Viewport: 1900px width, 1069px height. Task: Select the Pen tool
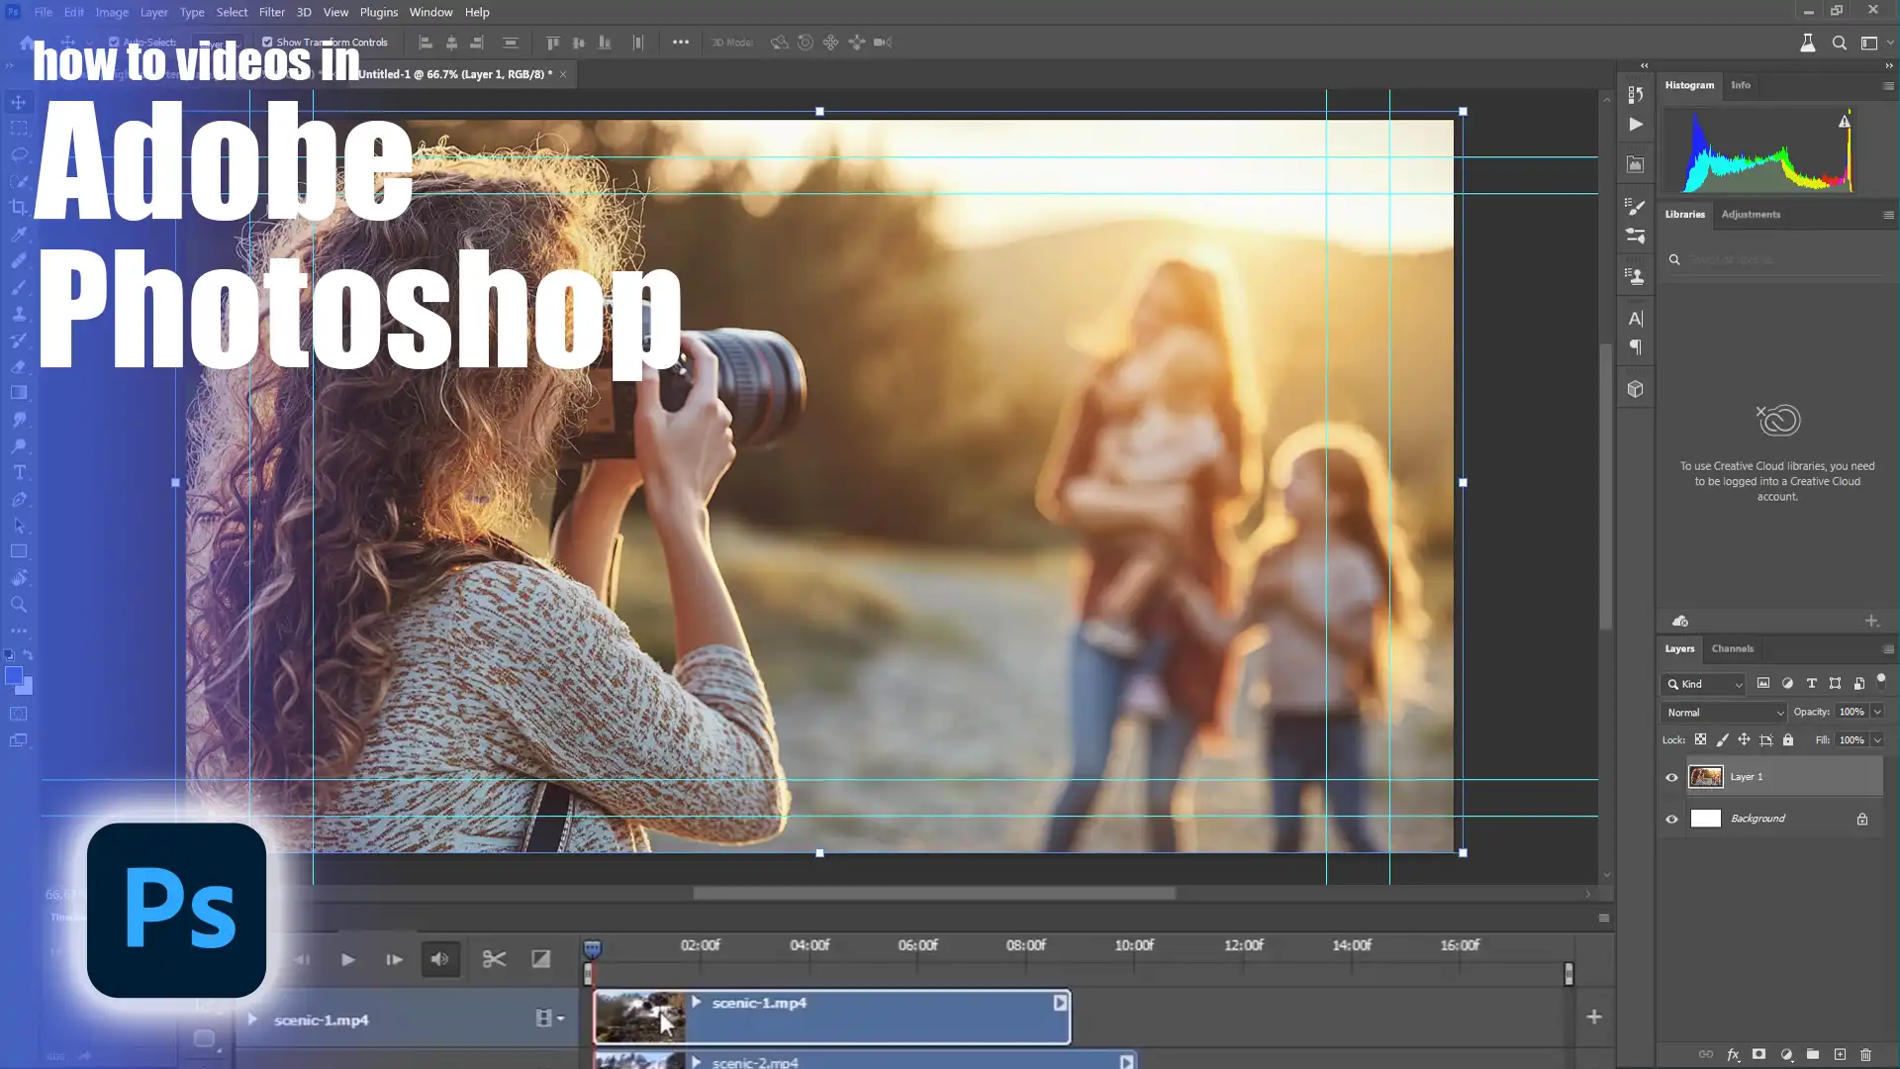tap(19, 499)
